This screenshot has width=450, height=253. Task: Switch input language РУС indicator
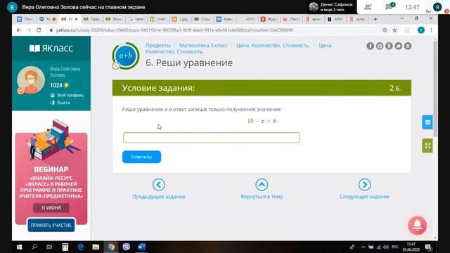pos(395,247)
